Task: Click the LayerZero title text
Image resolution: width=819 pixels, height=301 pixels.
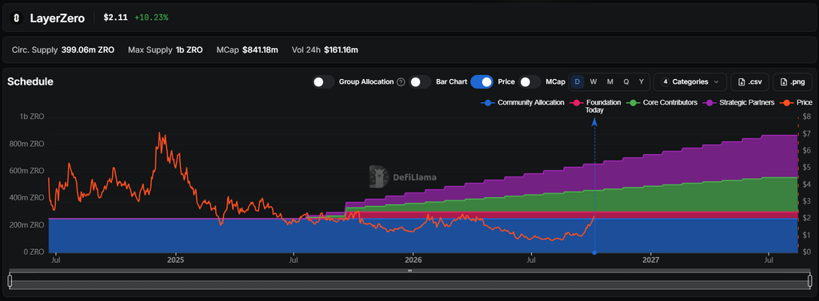Action: tap(58, 18)
